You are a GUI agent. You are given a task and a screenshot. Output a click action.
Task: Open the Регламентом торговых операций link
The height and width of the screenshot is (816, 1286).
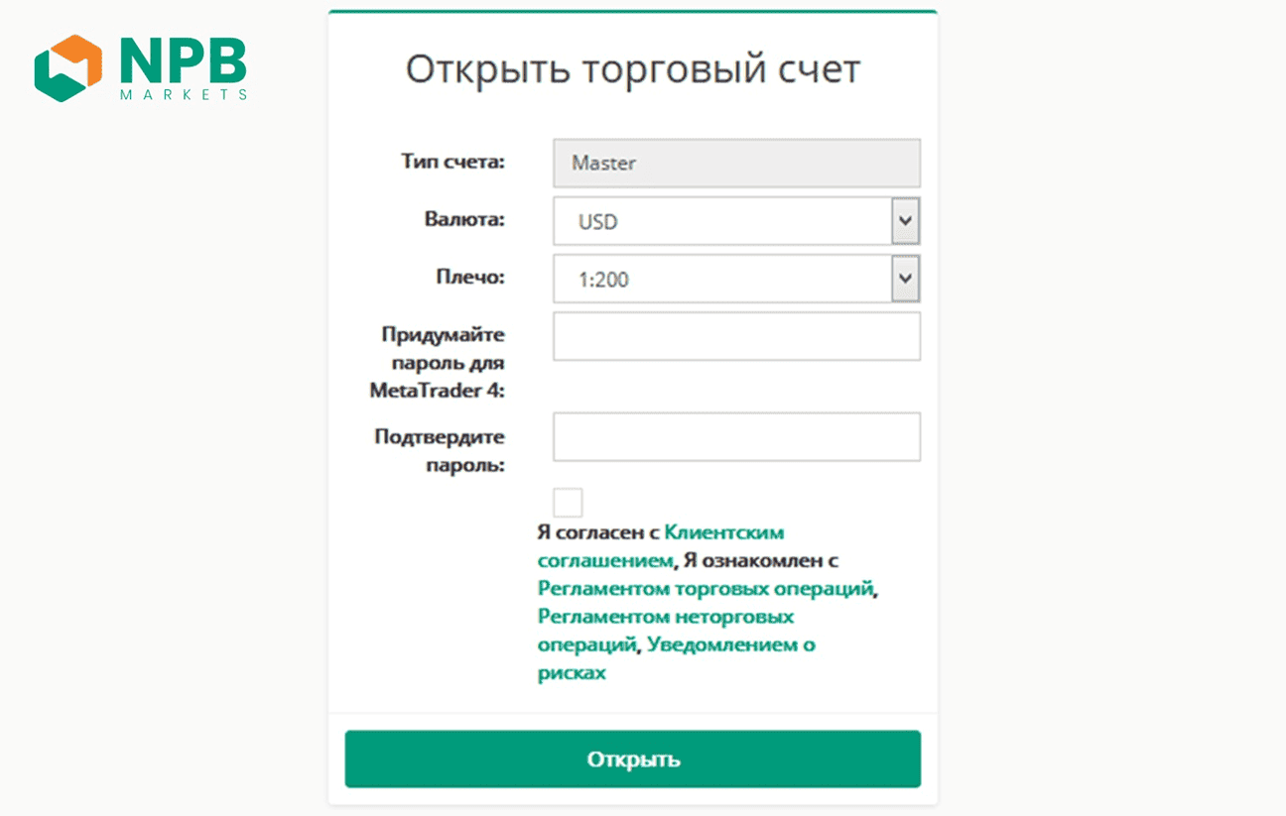point(707,589)
